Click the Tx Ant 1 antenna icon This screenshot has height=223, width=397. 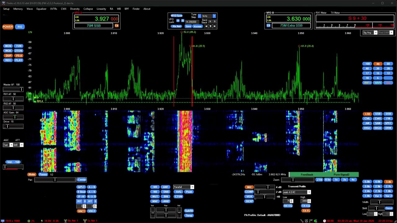pyautogui.click(x=85, y=221)
